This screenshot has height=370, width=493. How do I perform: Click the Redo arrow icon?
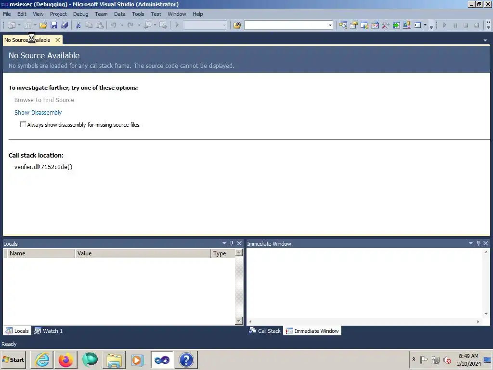[130, 25]
